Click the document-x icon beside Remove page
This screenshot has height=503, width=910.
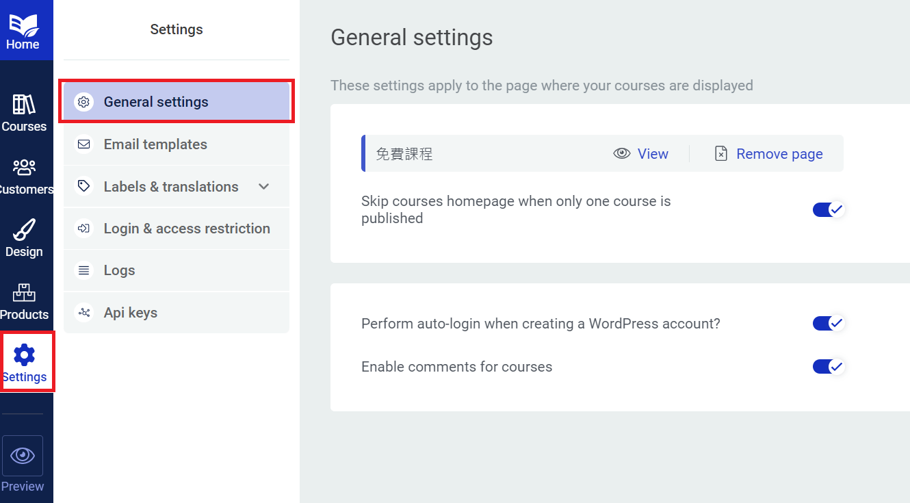[721, 154]
